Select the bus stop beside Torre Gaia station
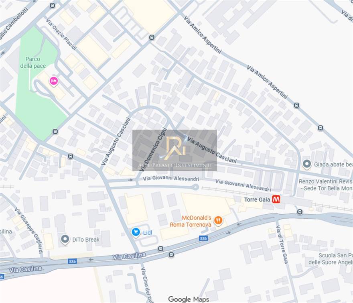Screen dimensions: 353x303 300,212
